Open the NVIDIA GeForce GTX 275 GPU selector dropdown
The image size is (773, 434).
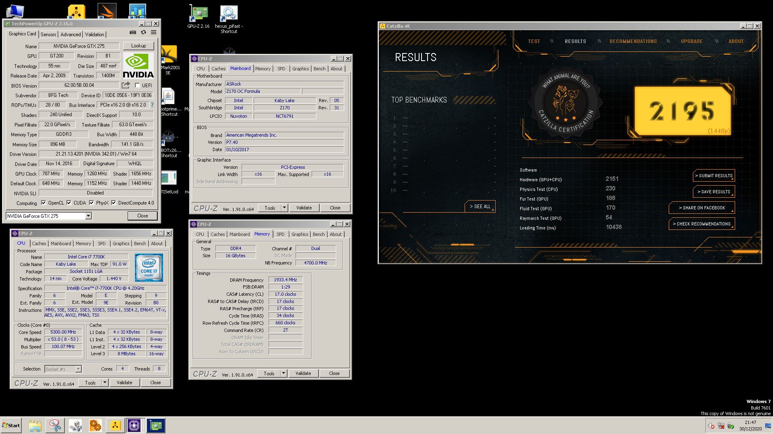tap(49, 216)
